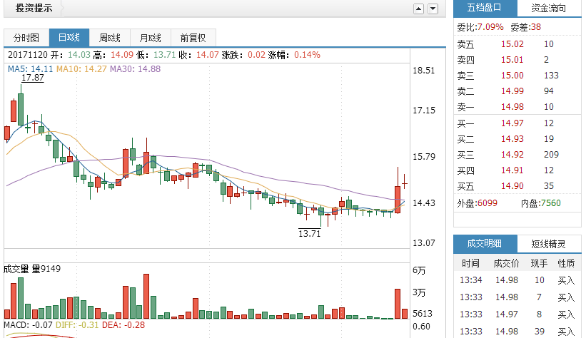The height and width of the screenshot is (338, 586).
Task: Click the 投资提示 panel title
Action: (x=34, y=8)
